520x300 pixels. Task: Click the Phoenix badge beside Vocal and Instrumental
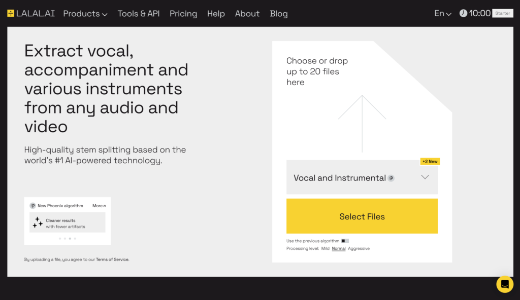(391, 178)
